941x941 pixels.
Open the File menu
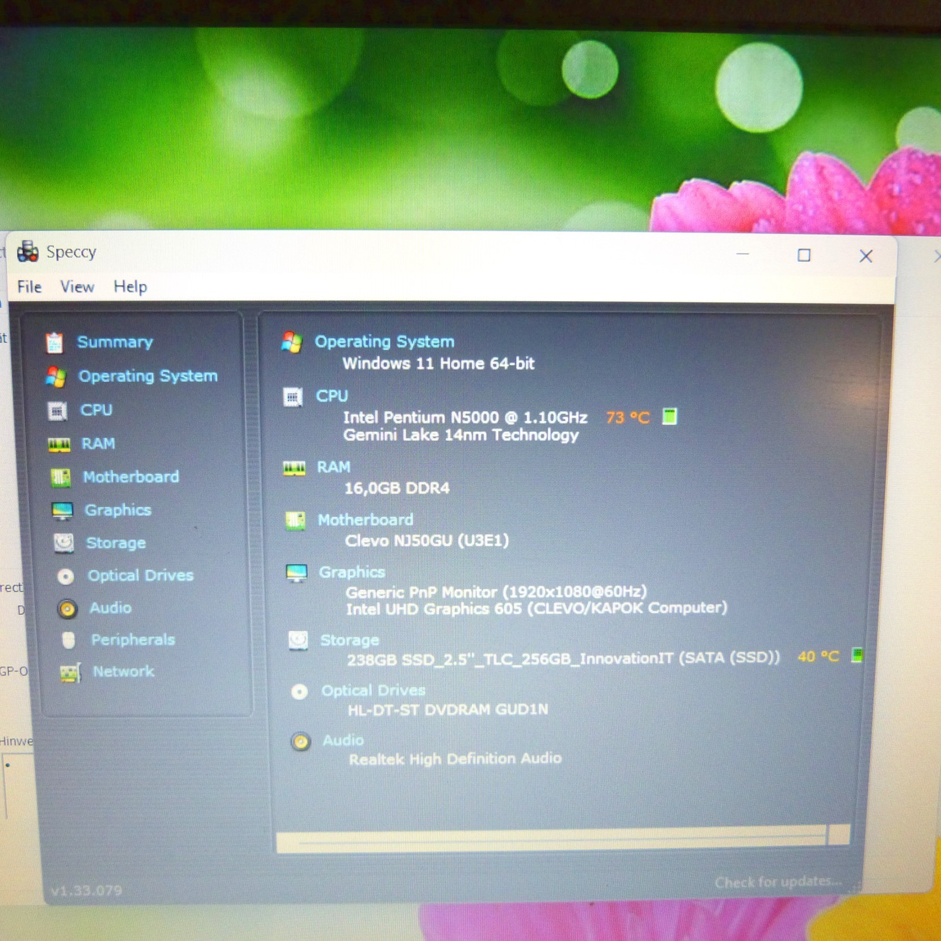29,287
